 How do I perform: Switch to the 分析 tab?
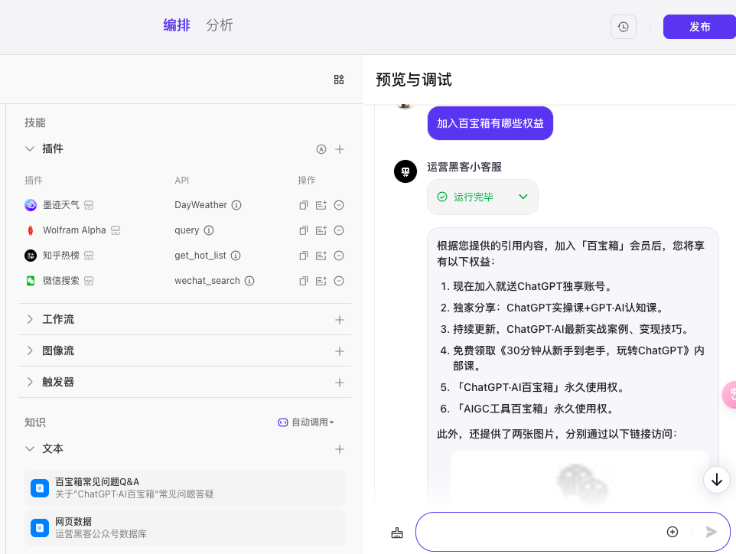pyautogui.click(x=220, y=25)
